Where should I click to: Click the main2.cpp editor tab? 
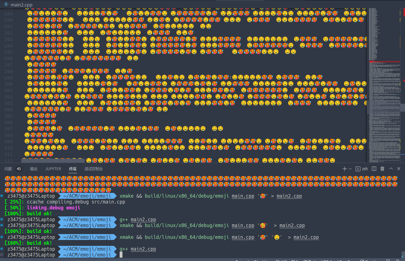tap(21, 5)
